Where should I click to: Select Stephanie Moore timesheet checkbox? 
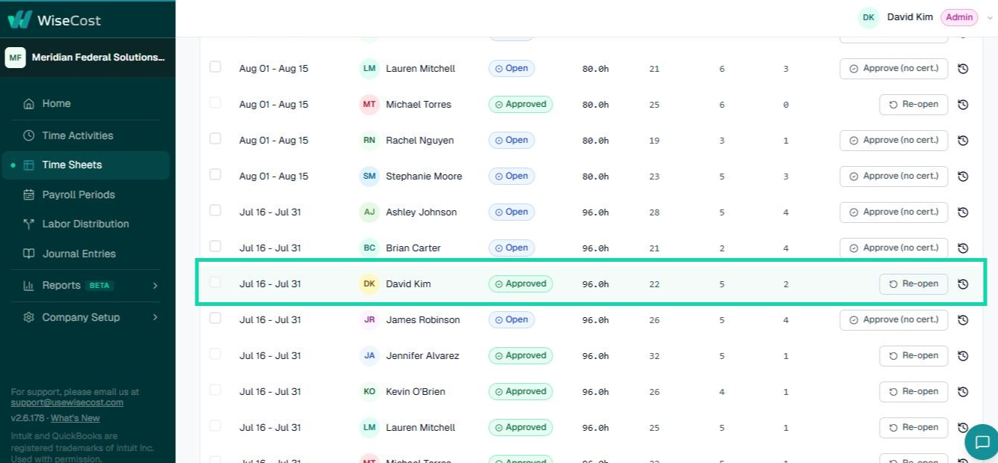point(216,174)
